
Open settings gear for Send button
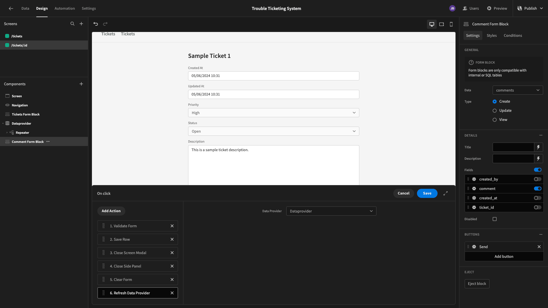click(x=474, y=247)
